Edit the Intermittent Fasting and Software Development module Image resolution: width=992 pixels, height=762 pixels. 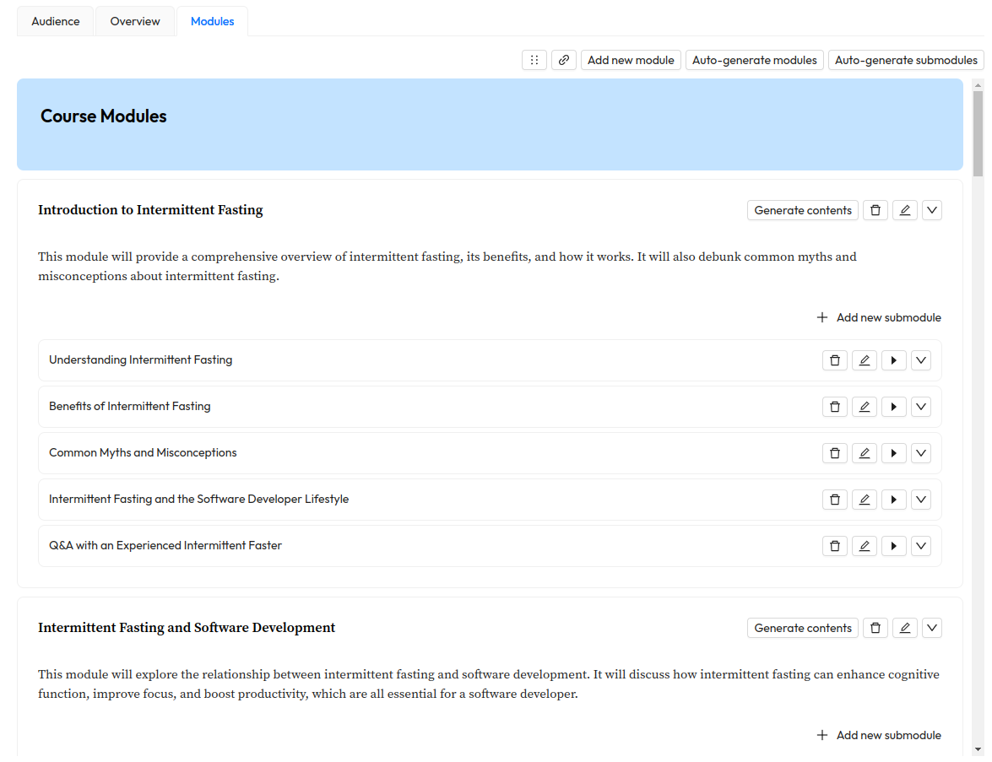905,628
